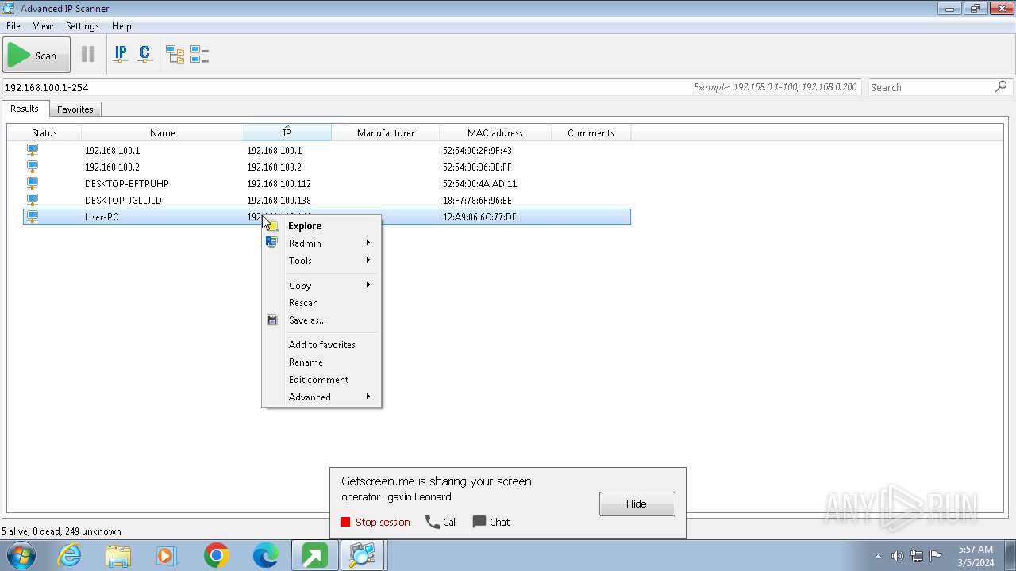Open the View menu
The image size is (1016, 571).
tap(43, 26)
